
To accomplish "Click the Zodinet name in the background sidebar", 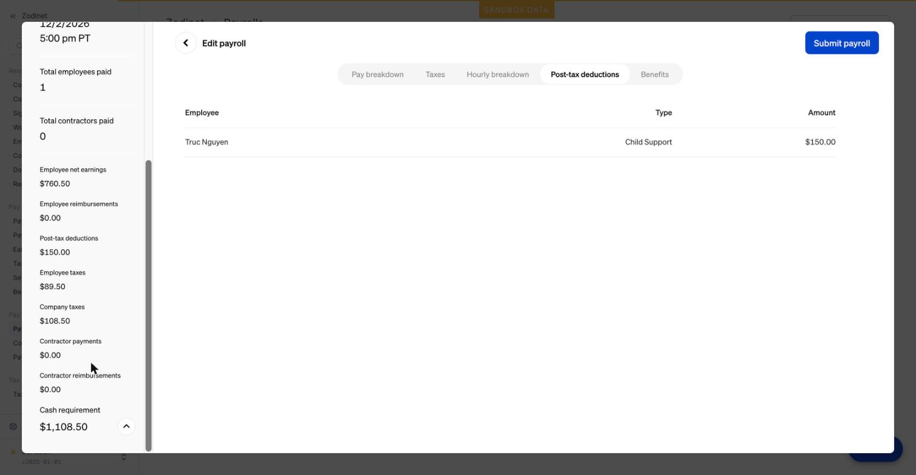I will point(34,16).
